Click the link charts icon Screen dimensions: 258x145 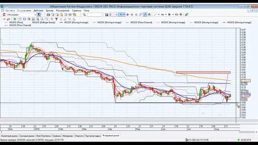pos(177,14)
